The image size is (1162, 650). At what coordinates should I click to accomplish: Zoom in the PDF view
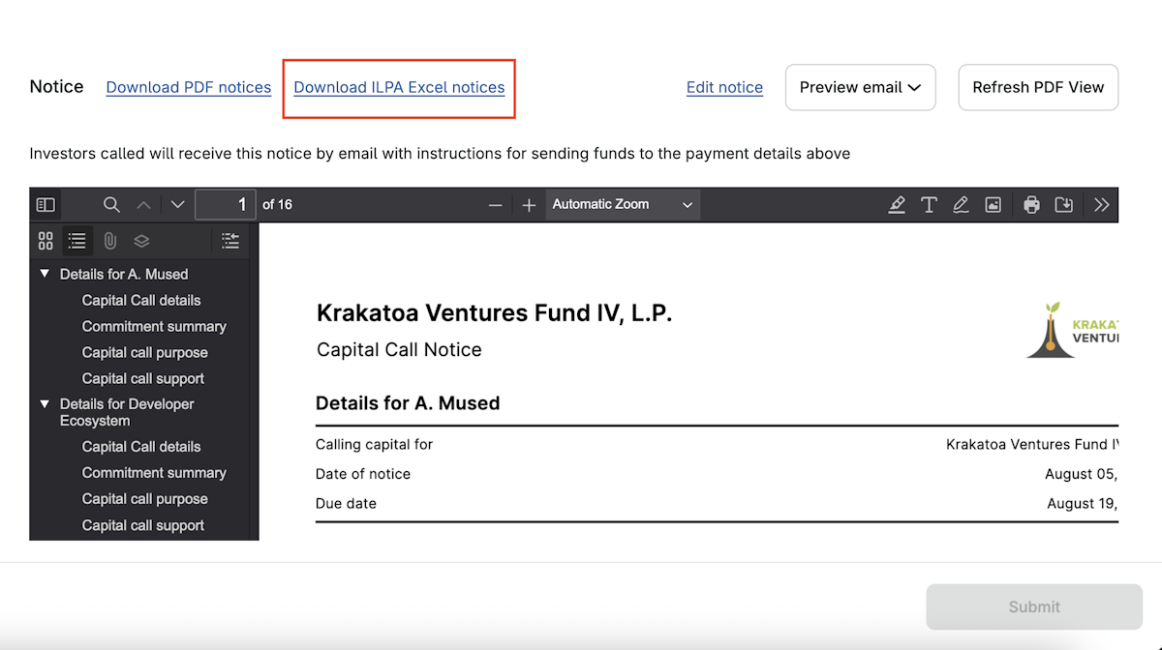click(529, 205)
